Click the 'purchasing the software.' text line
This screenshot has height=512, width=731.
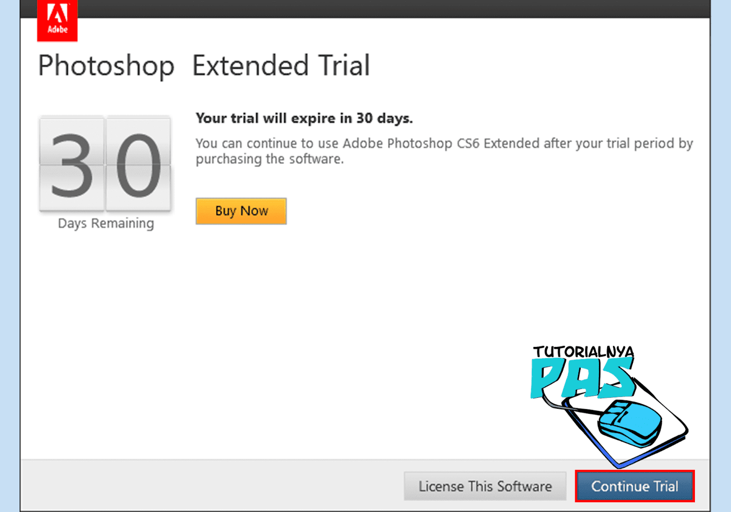pyautogui.click(x=270, y=159)
